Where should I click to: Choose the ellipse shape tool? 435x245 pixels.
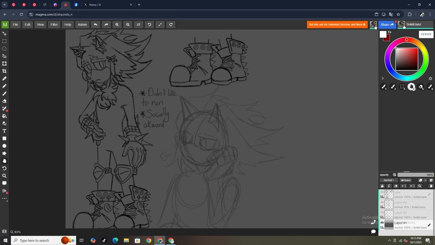click(4, 146)
